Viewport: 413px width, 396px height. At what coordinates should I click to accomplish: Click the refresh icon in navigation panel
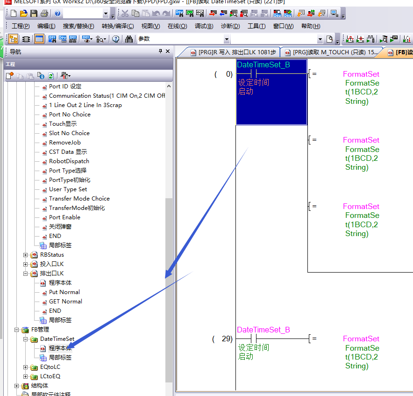tap(50, 75)
